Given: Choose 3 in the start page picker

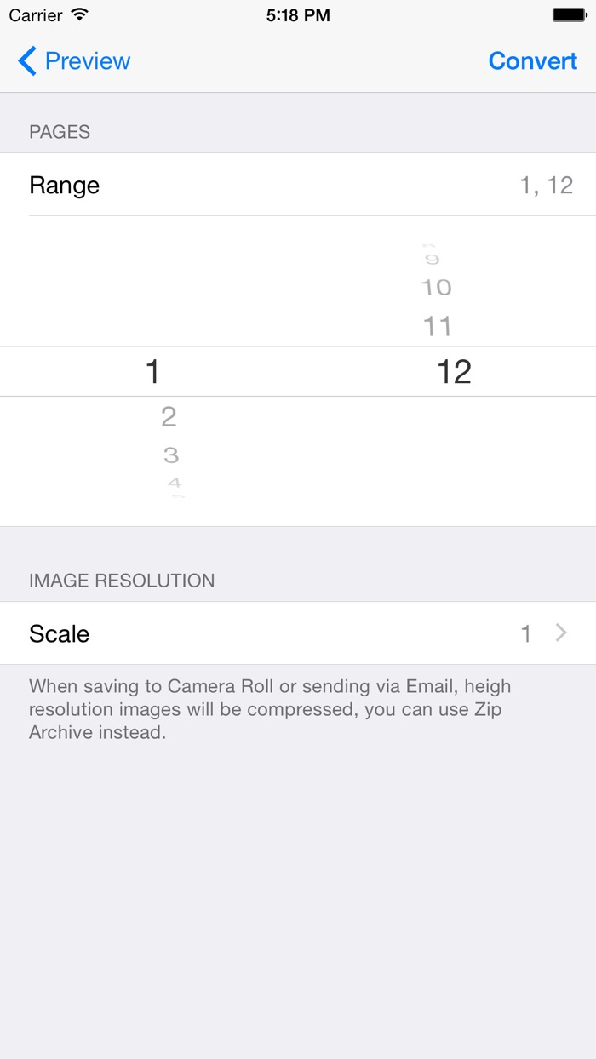Looking at the screenshot, I should [170, 455].
